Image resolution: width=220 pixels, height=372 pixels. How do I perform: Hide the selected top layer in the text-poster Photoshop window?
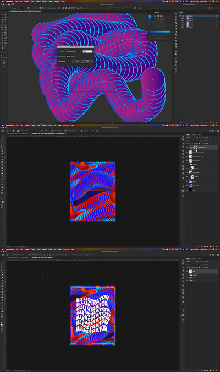click(187, 272)
